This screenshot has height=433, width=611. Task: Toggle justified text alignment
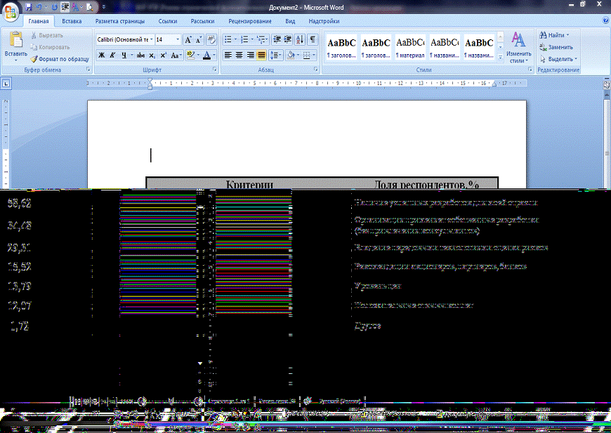click(x=262, y=55)
